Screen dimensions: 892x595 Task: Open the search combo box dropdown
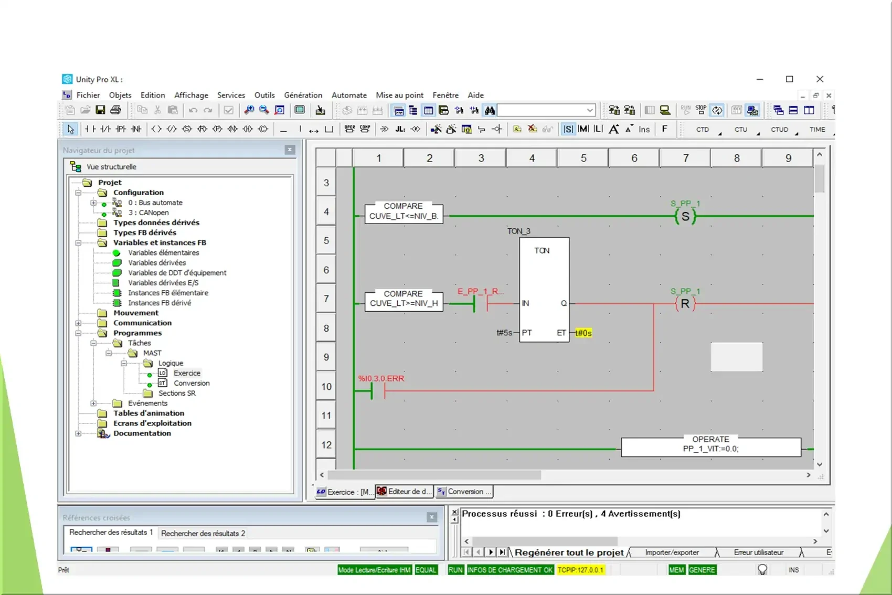click(x=590, y=110)
